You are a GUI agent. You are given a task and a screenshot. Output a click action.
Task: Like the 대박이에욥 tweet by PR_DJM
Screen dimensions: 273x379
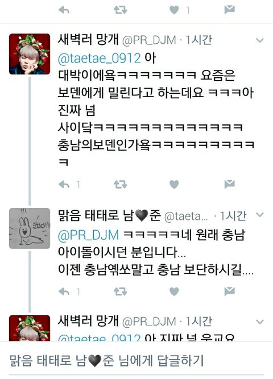(x=174, y=185)
